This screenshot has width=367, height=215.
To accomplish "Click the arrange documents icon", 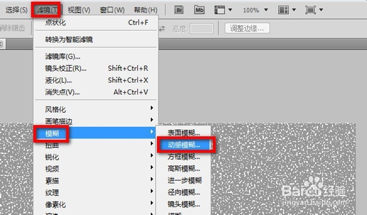I will click(283, 10).
